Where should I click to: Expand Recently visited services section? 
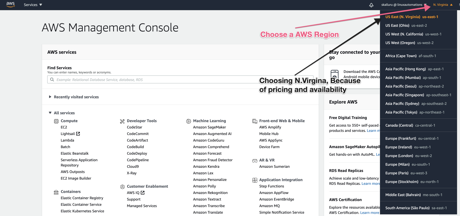coord(74,97)
